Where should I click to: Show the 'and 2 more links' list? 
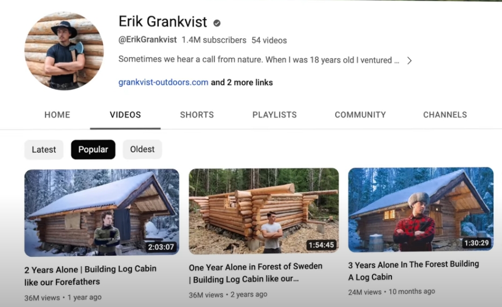tap(242, 82)
